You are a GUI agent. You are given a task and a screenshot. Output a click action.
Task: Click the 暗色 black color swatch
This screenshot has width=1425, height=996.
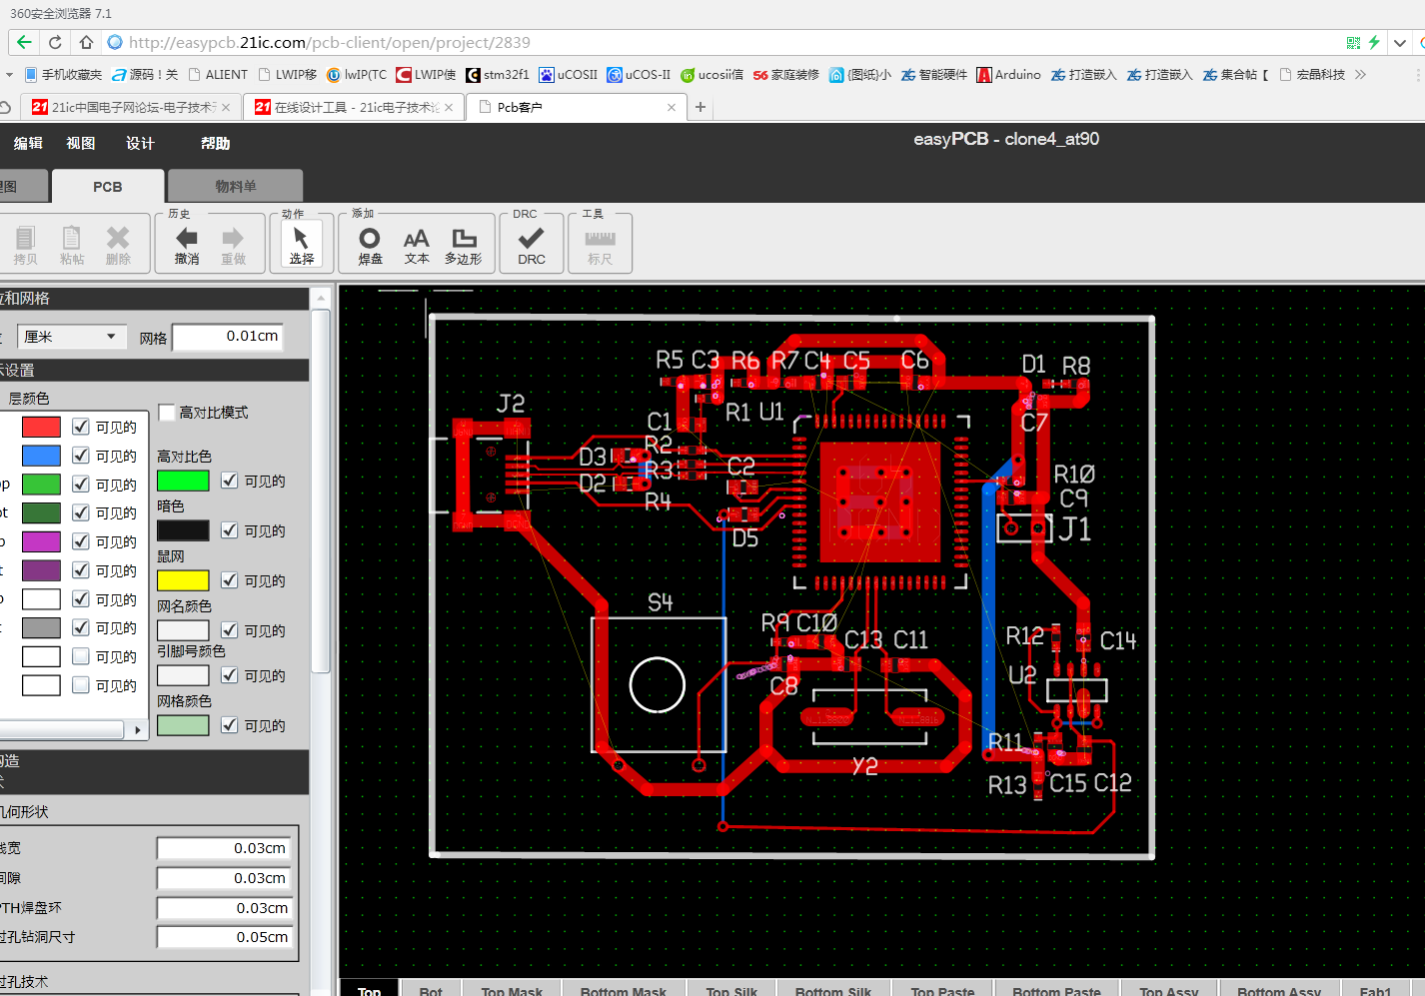click(183, 530)
